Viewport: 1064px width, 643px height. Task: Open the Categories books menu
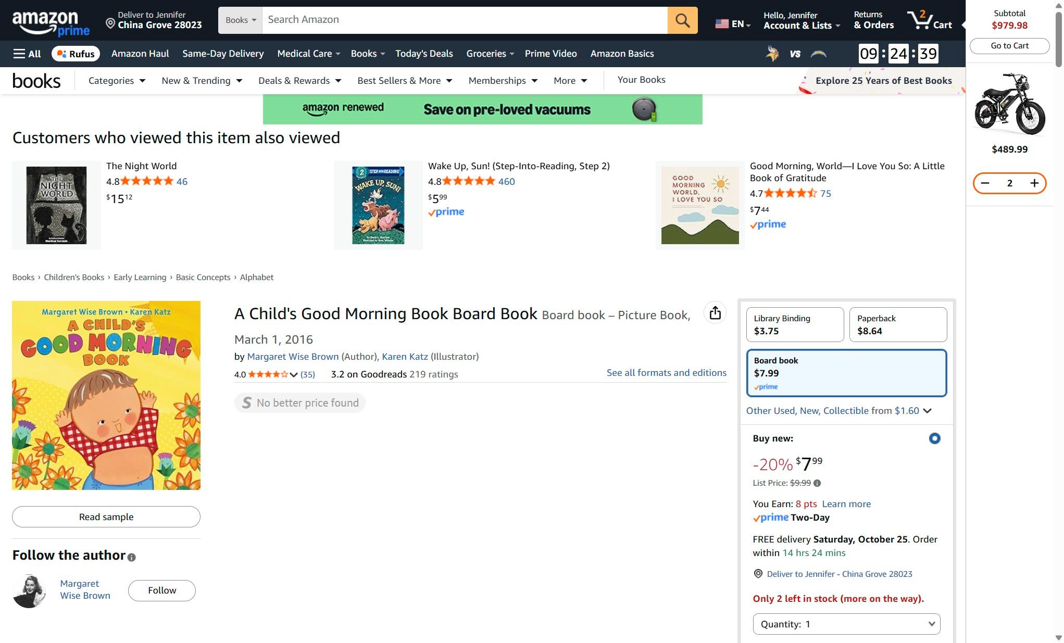tap(117, 81)
